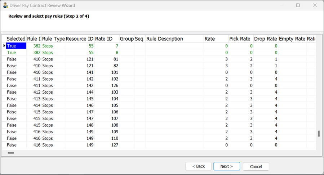Sort by the Rule Type column header
The image size is (324, 175).
point(53,39)
